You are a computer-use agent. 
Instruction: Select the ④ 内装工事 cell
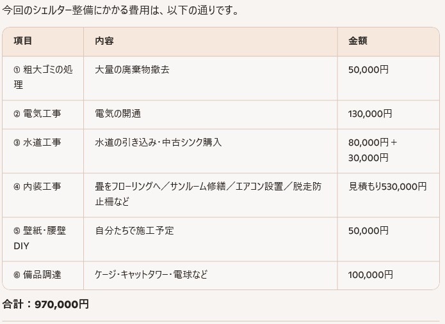[37, 187]
